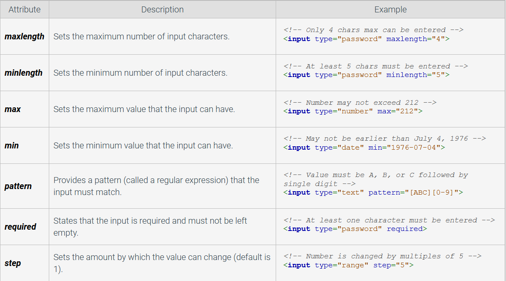Click the range step="5" code line
Screen dimensions: 506x281
click(348, 265)
